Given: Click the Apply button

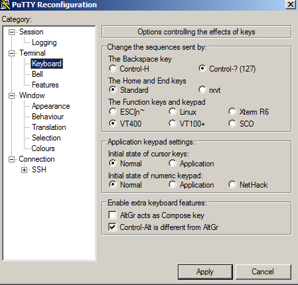Looking at the screenshot, I should [205, 272].
